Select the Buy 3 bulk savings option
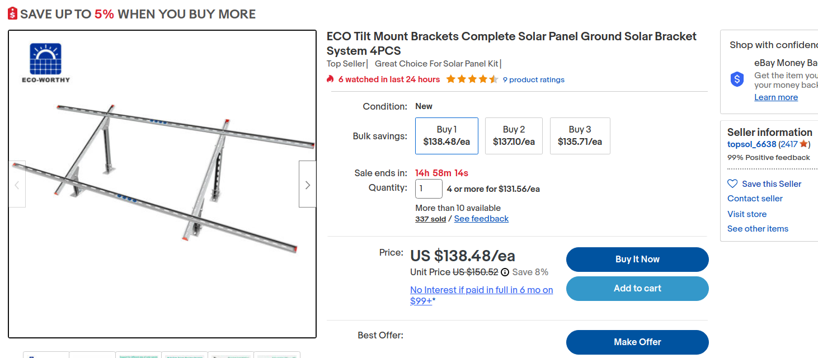This screenshot has width=818, height=358. (x=580, y=135)
